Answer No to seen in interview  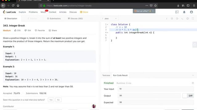pos(58,100)
